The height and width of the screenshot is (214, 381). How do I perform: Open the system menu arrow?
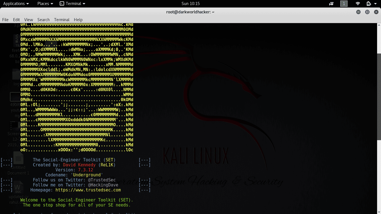(x=376, y=4)
